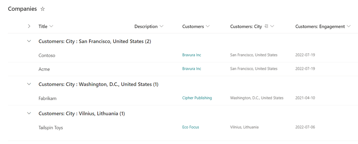Collapse the San Francisco, United States group
Screen dimensions: 358x144
pyautogui.click(x=29, y=41)
